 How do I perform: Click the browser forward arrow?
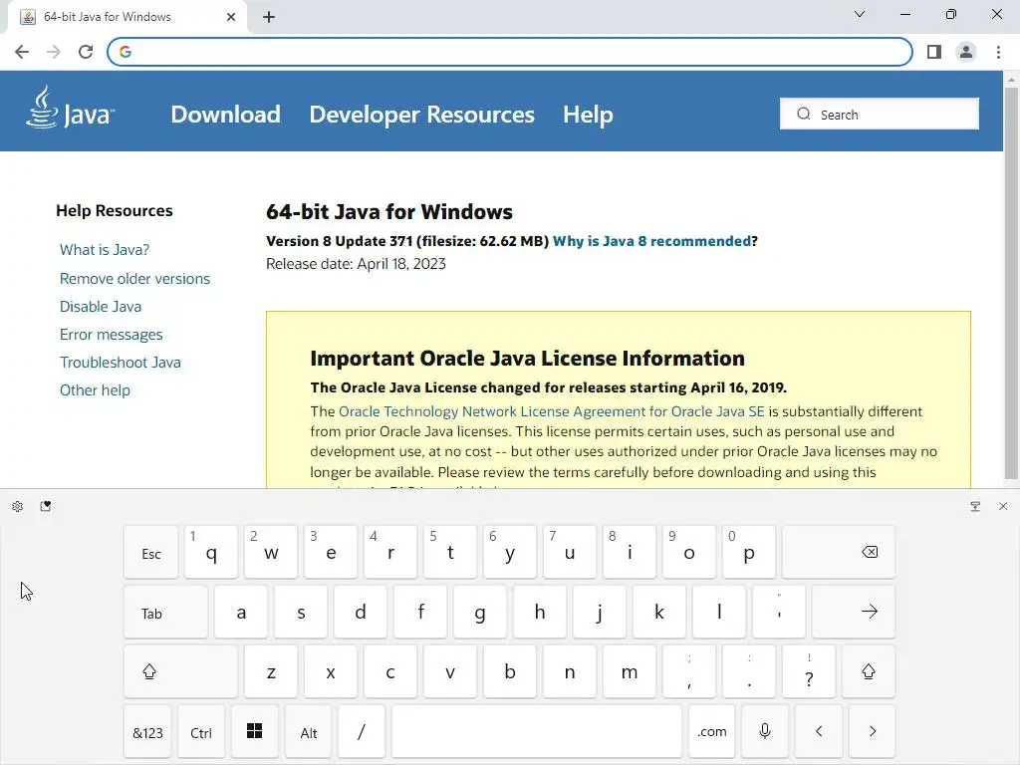(54, 52)
